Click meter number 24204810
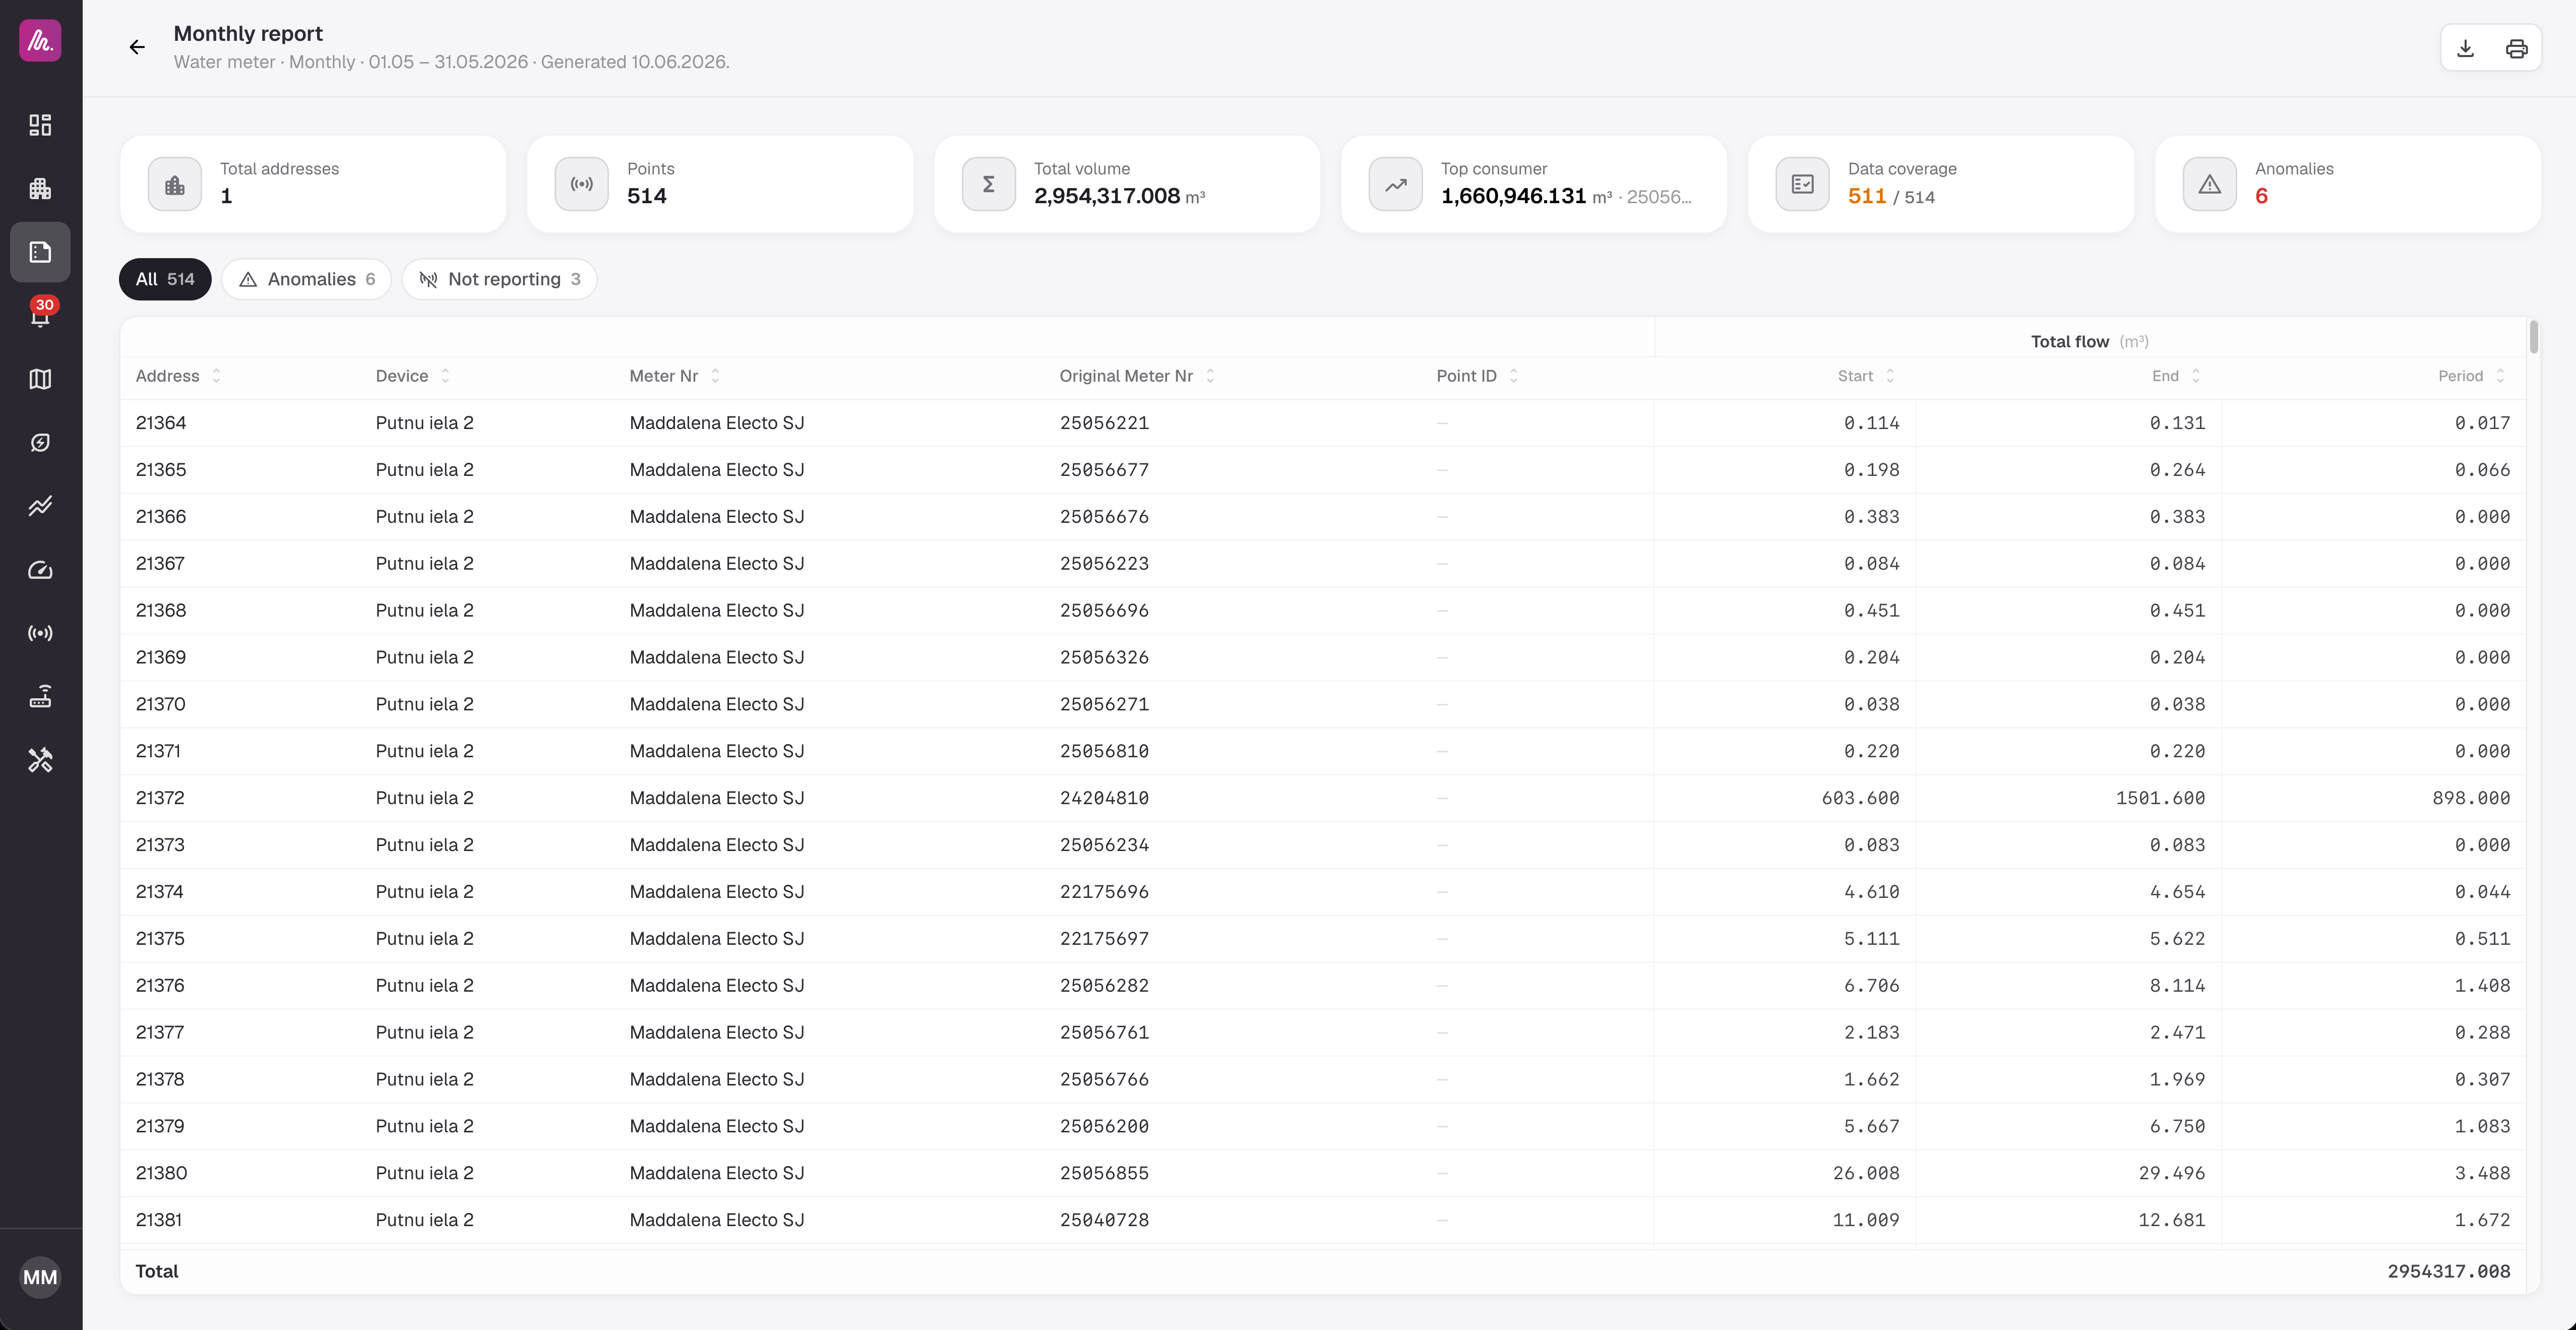 pos(1104,798)
